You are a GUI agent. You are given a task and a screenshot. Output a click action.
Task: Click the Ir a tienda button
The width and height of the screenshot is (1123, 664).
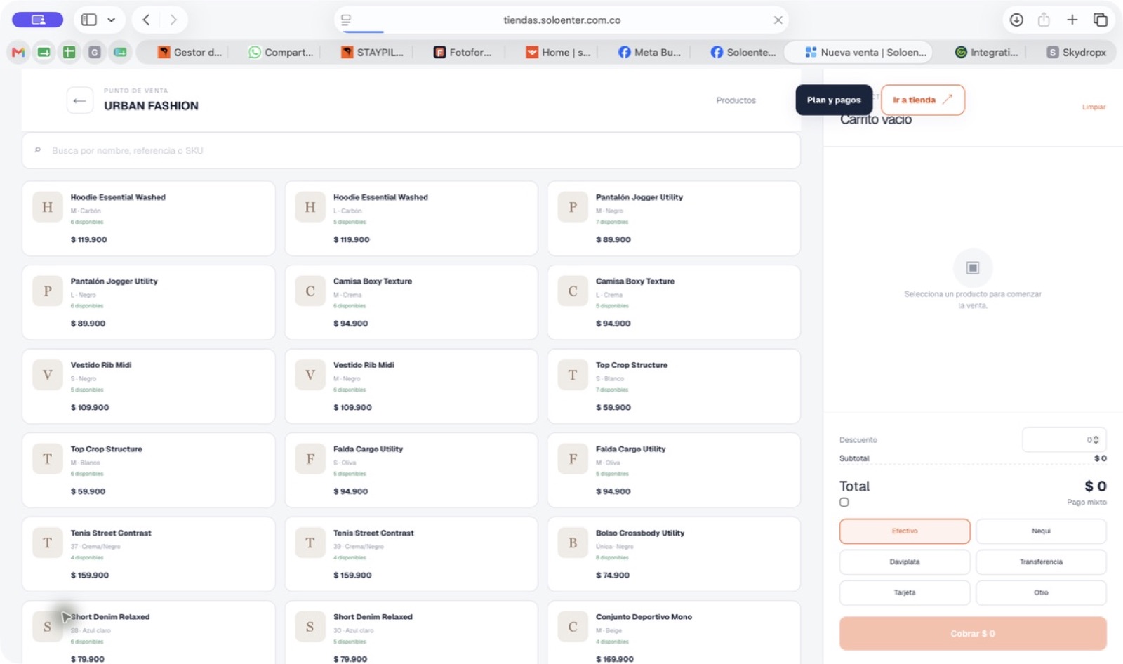tap(922, 100)
